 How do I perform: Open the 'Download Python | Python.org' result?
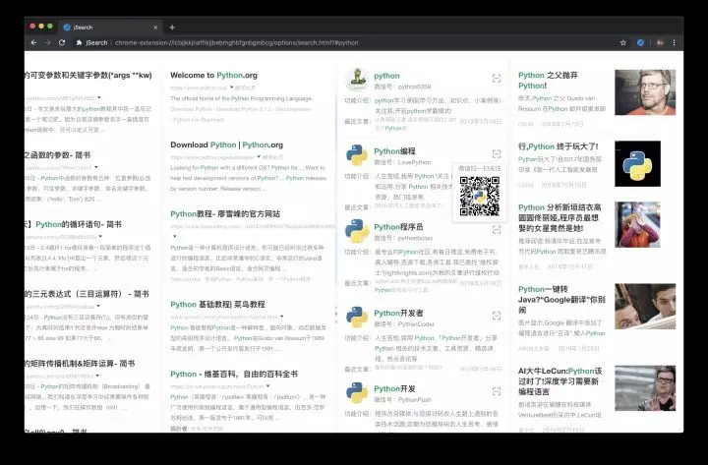(x=227, y=145)
